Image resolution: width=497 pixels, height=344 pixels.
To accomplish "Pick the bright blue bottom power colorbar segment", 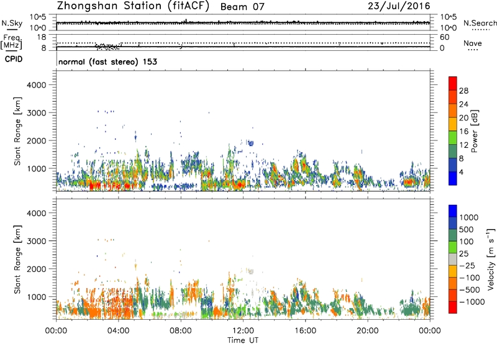I will click(453, 178).
